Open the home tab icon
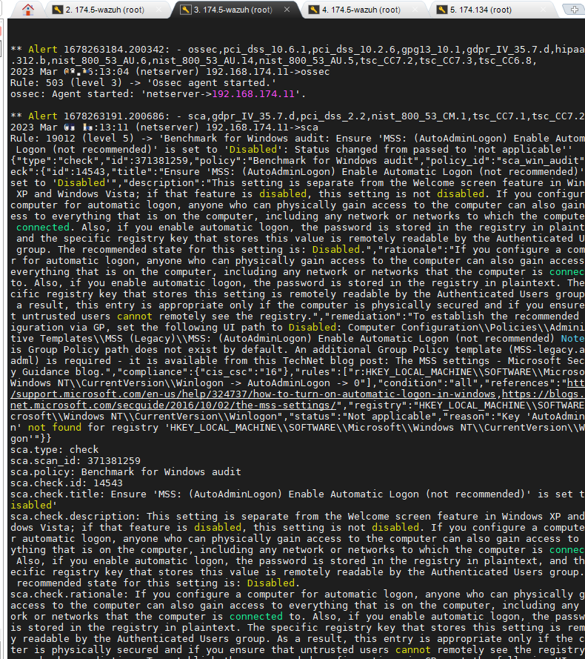 [27, 10]
